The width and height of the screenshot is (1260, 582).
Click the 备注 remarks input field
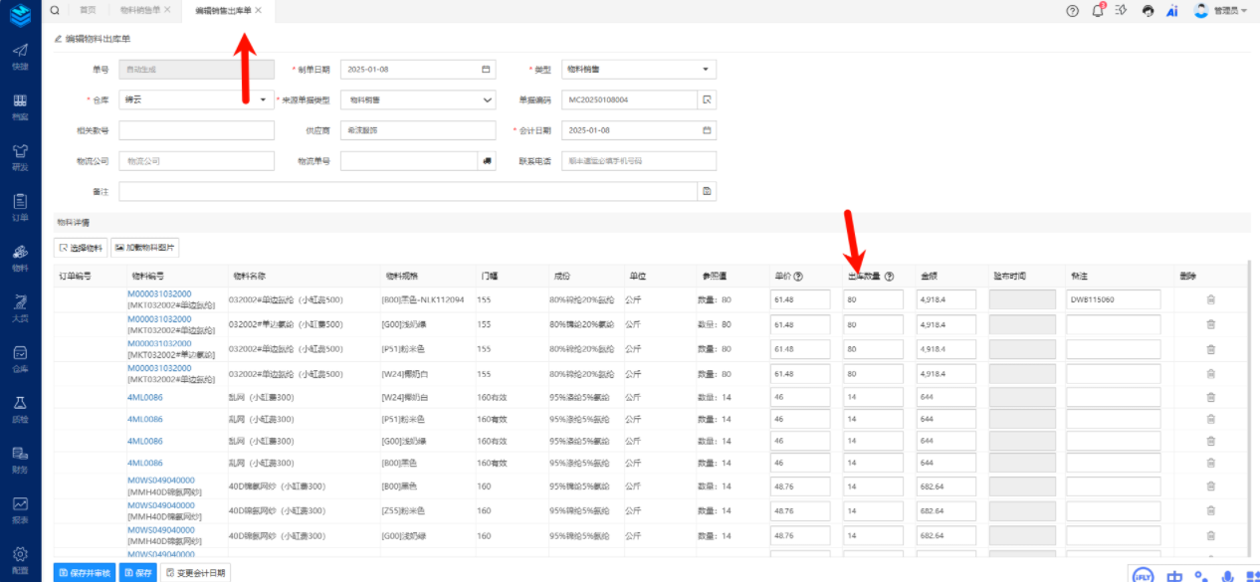408,191
